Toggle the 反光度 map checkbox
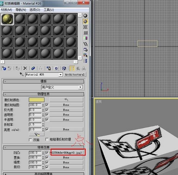 (47, 110)
